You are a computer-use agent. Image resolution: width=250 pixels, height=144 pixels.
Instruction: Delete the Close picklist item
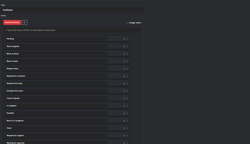(127, 128)
